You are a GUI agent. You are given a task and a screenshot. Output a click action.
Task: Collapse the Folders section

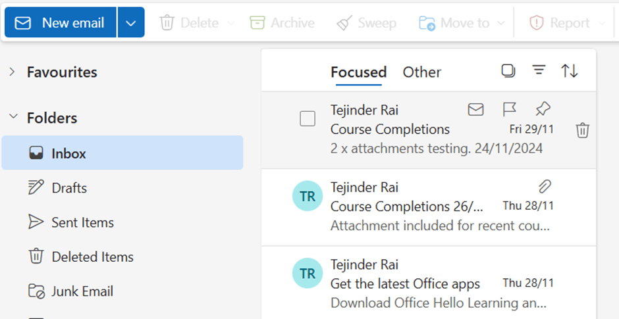point(13,118)
